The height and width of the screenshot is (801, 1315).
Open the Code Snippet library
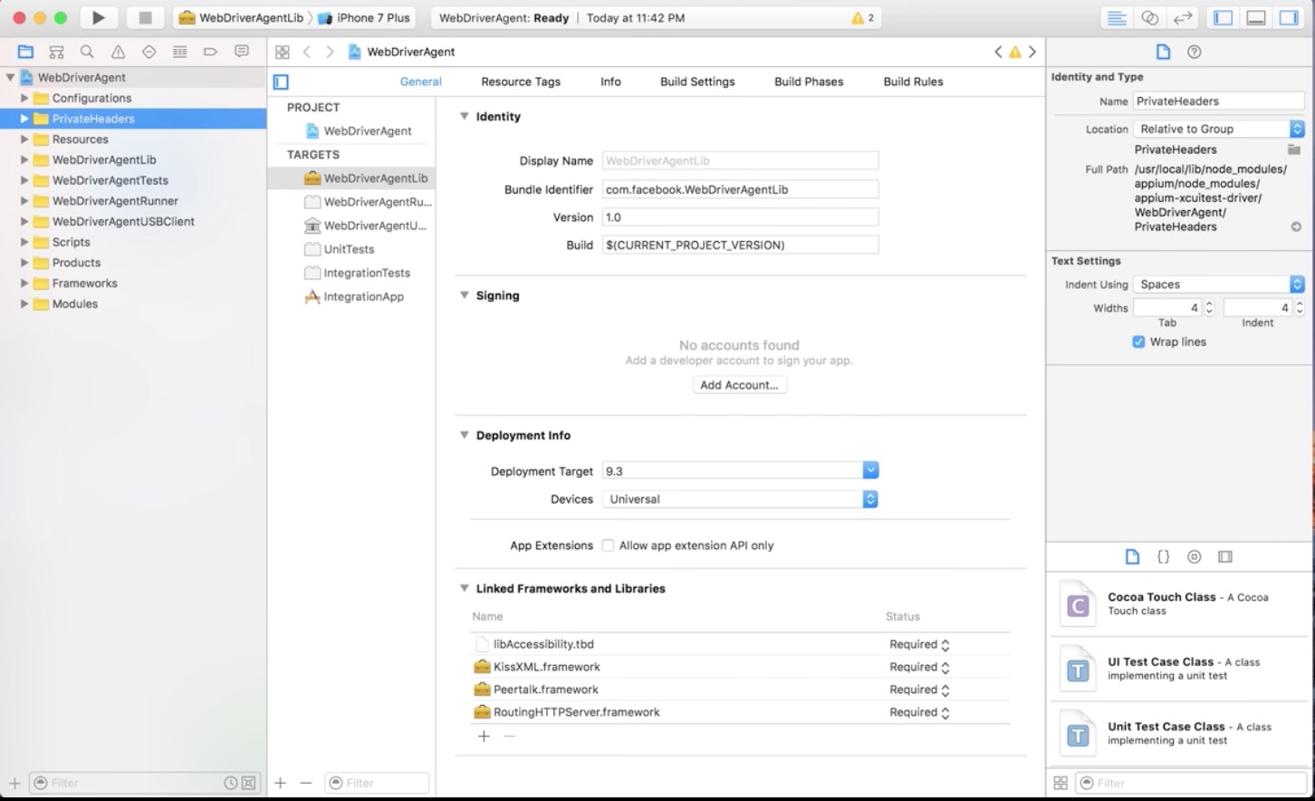click(x=1164, y=556)
